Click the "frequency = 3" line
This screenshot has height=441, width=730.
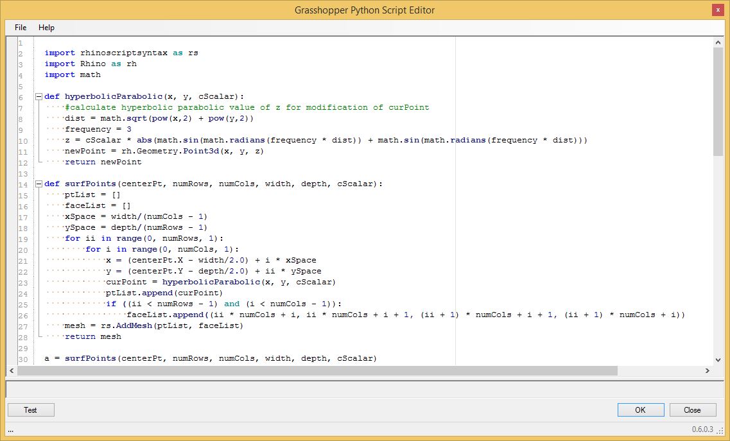click(98, 130)
